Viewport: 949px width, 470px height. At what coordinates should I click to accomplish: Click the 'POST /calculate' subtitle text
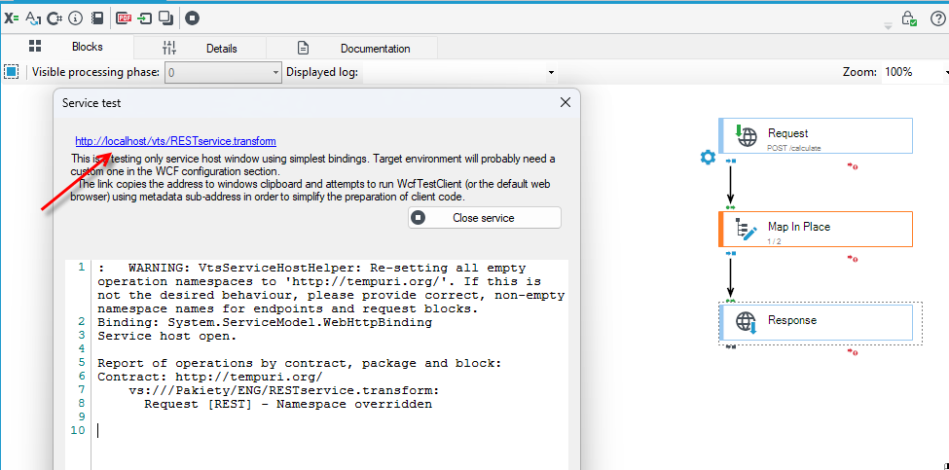point(793,148)
